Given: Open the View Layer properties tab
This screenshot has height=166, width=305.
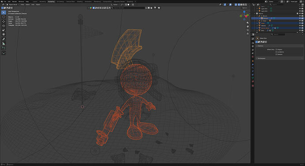Looking at the screenshot, I should click(x=253, y=50).
